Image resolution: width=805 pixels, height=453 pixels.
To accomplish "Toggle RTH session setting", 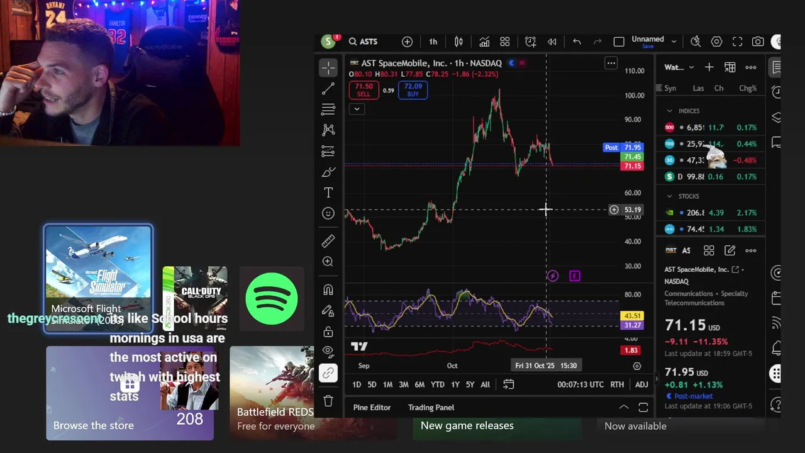I will (x=617, y=384).
